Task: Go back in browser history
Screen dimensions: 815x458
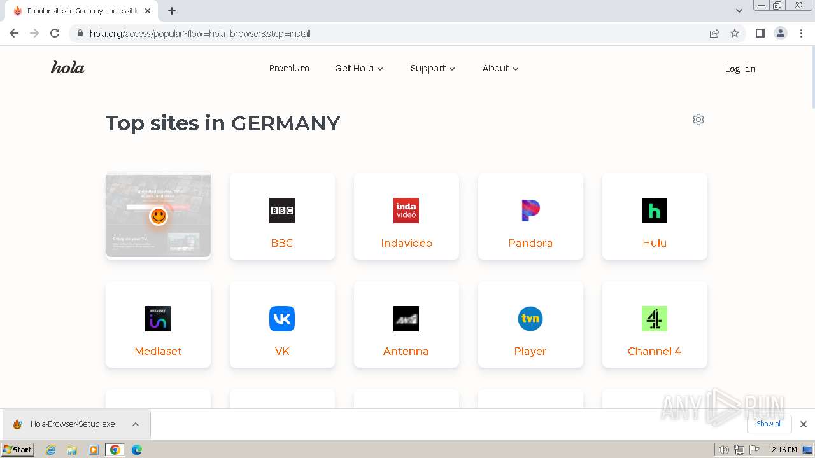Action: [14, 33]
